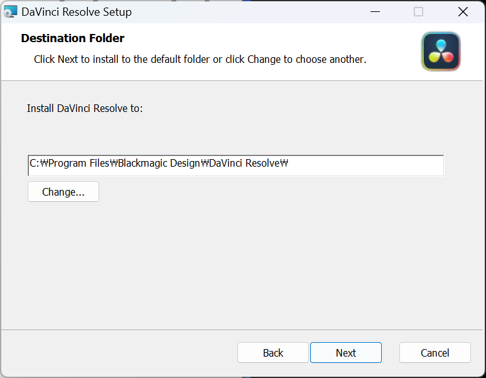Screen dimensions: 486x378
Task: Click the disabled maximize button
Action: (418, 12)
